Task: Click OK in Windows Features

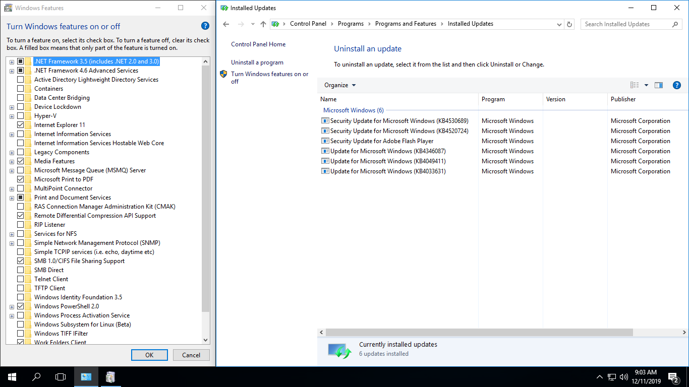Action: tap(149, 355)
